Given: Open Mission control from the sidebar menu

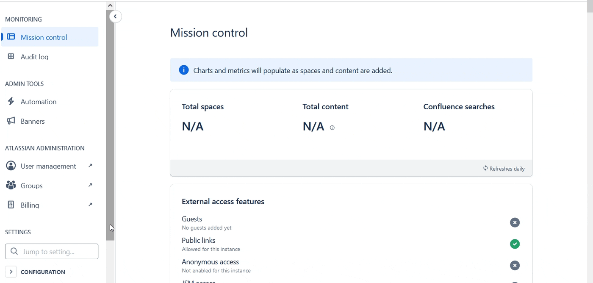Looking at the screenshot, I should pyautogui.click(x=44, y=37).
